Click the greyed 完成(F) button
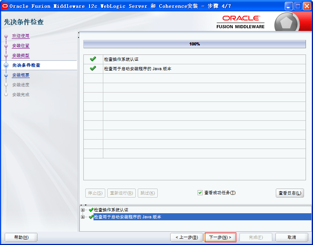The width and height of the screenshot is (313, 245). click(x=256, y=238)
